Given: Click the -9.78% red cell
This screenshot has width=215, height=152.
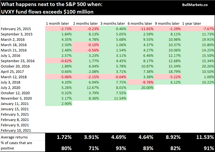Looking at the screenshot, I should click(x=147, y=82).
